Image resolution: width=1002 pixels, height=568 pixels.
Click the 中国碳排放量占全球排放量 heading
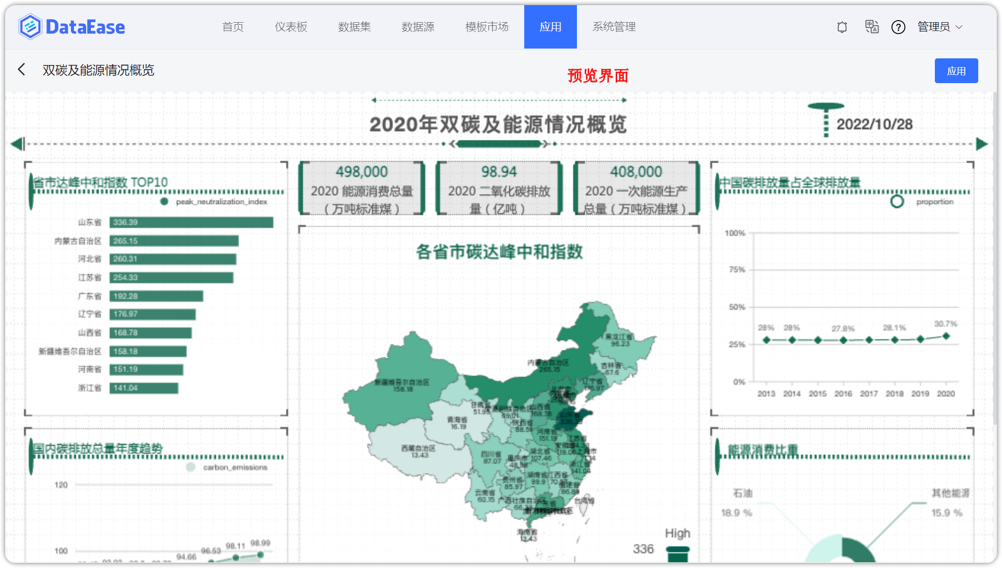point(790,182)
